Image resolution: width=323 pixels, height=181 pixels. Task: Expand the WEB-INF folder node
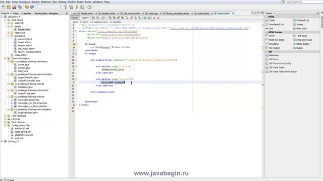click(9, 23)
